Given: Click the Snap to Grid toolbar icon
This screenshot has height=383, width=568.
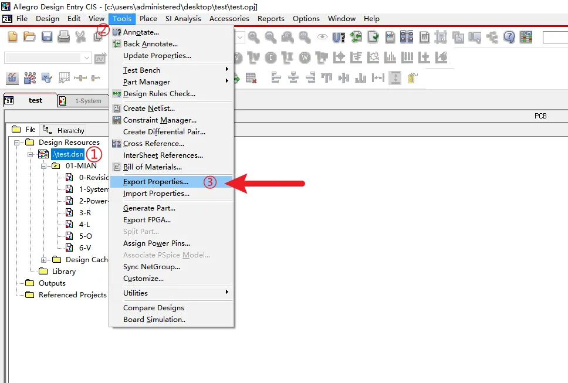Looking at the screenshot, I should point(441,37).
